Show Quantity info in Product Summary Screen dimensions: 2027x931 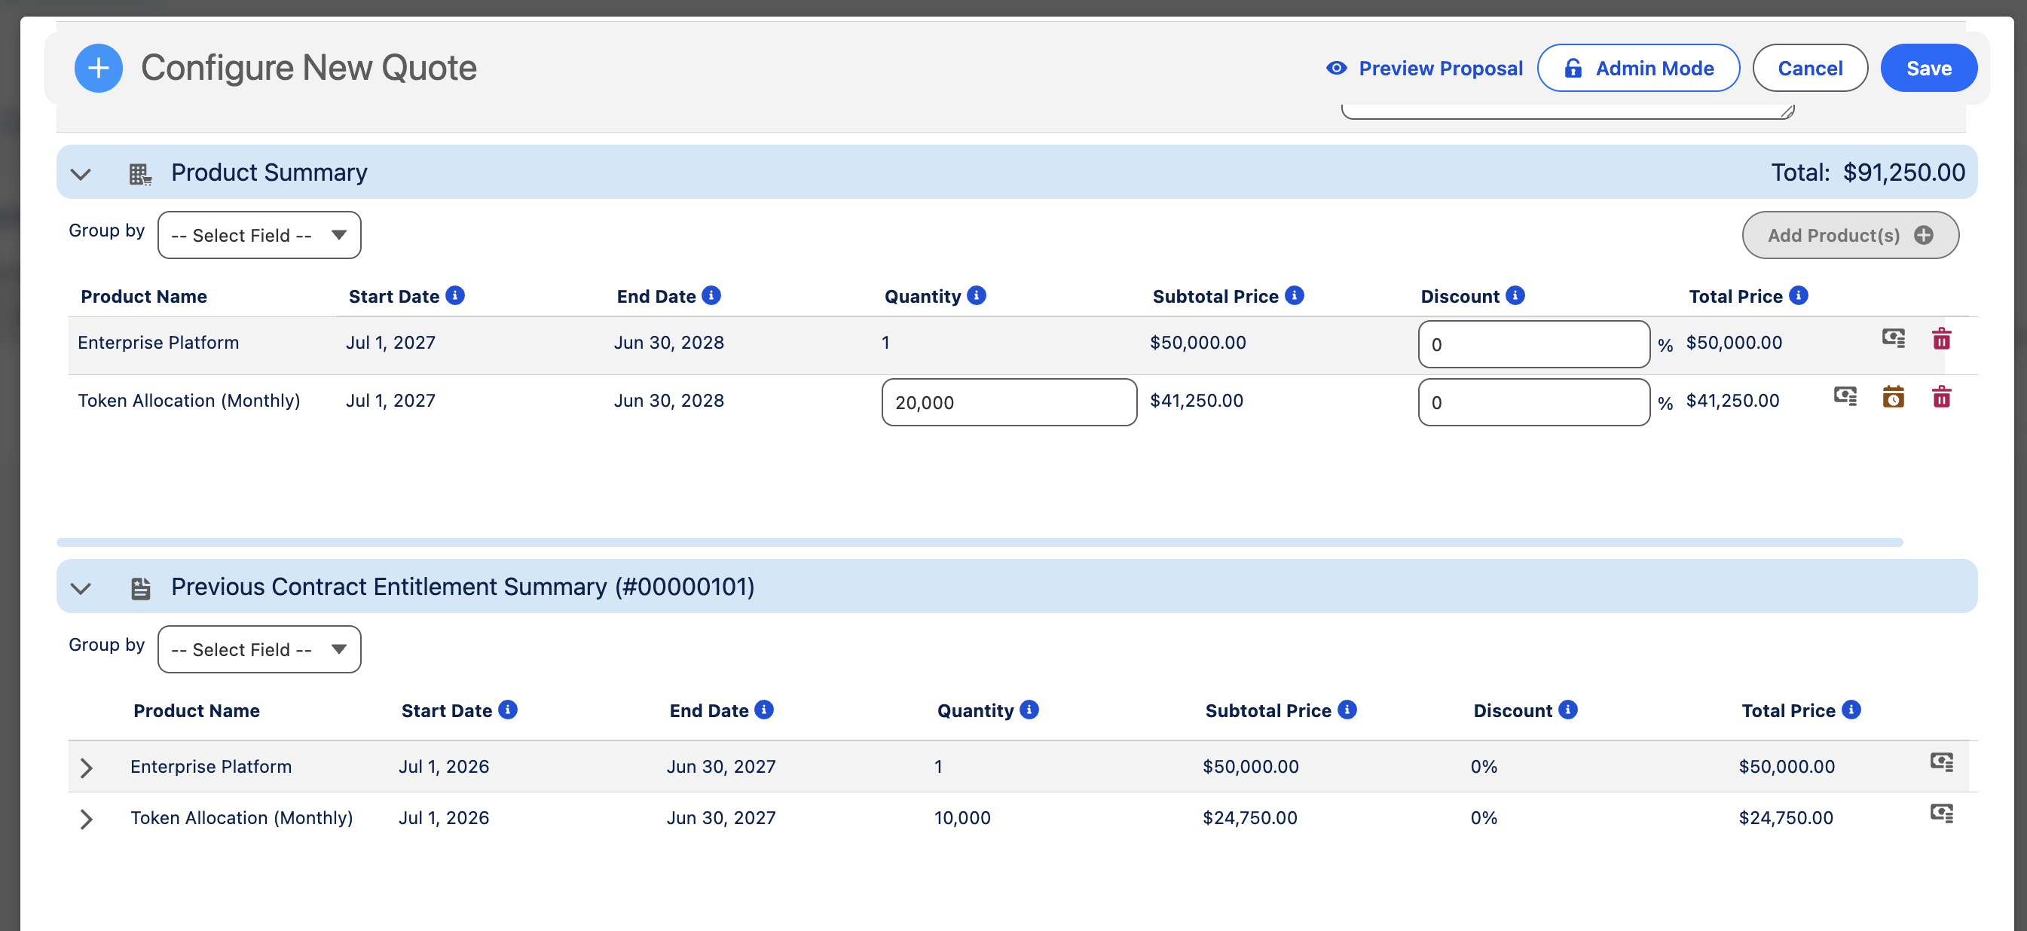977,296
